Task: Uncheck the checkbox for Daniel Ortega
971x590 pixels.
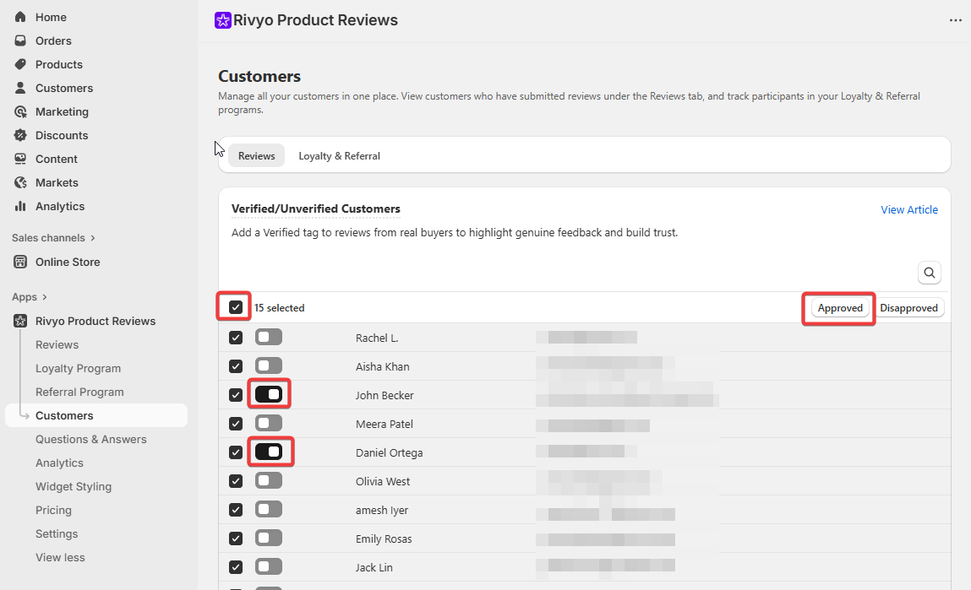Action: pyautogui.click(x=235, y=452)
